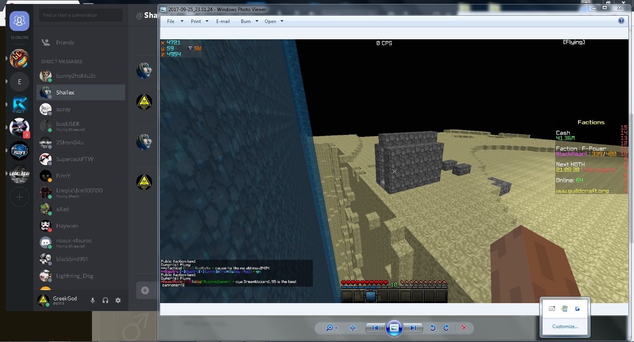This screenshot has width=634, height=342.
Task: Open the DM with FinnY
Action: 81,176
